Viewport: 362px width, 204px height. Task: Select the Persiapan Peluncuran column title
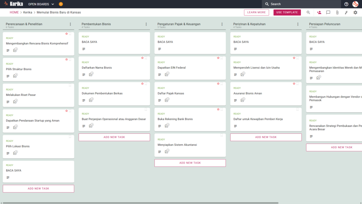click(x=325, y=24)
